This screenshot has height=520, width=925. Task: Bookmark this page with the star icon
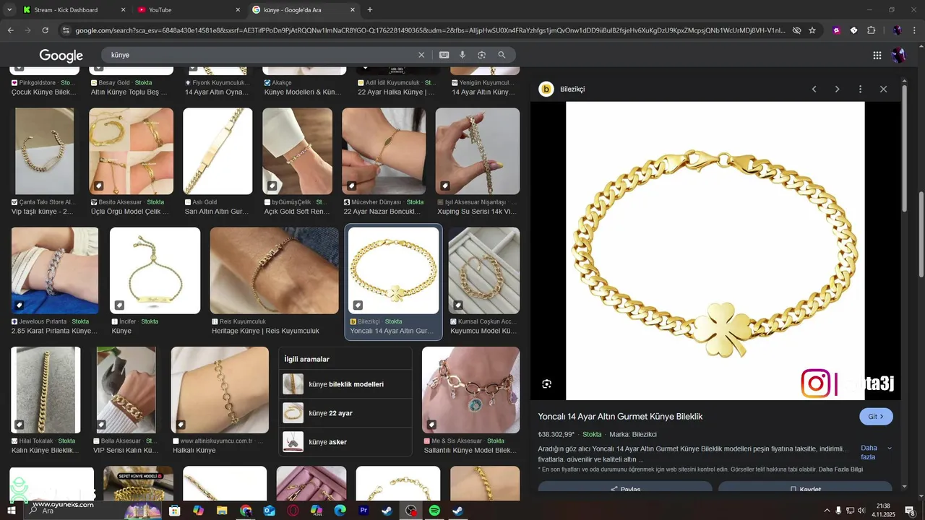pos(812,30)
